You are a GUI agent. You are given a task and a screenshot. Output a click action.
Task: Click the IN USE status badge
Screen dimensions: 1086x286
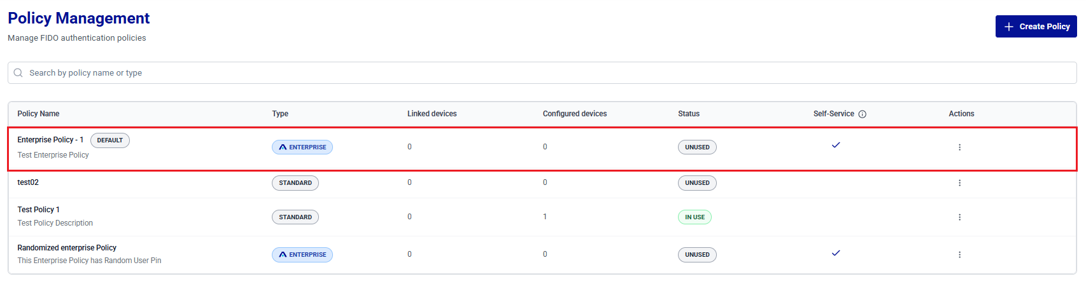pos(695,217)
